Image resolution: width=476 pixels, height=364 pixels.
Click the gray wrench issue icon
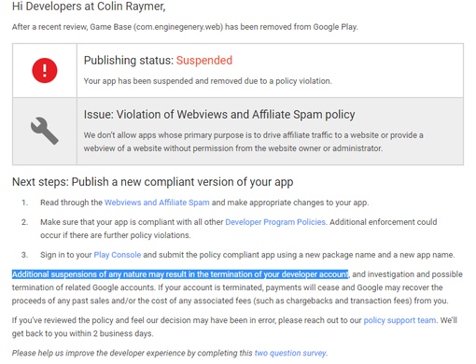click(45, 131)
